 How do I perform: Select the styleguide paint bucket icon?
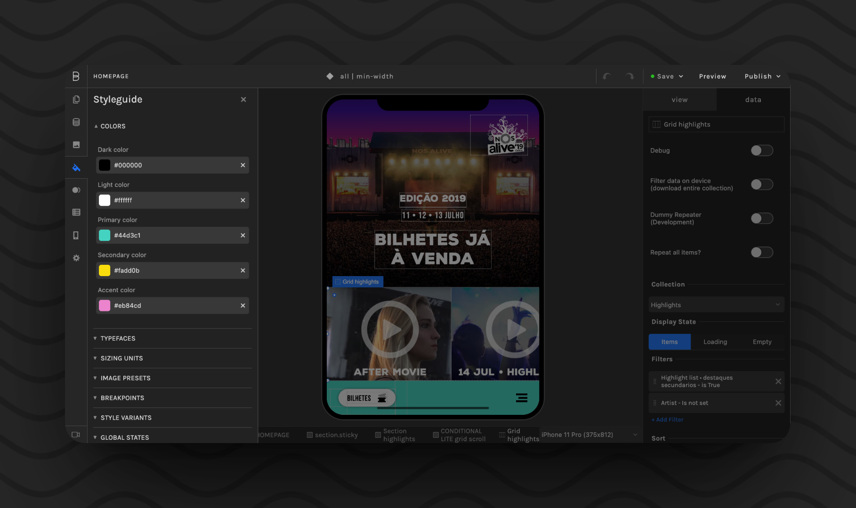76,167
